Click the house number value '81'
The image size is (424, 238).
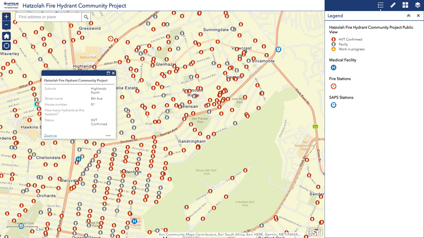point(93,105)
